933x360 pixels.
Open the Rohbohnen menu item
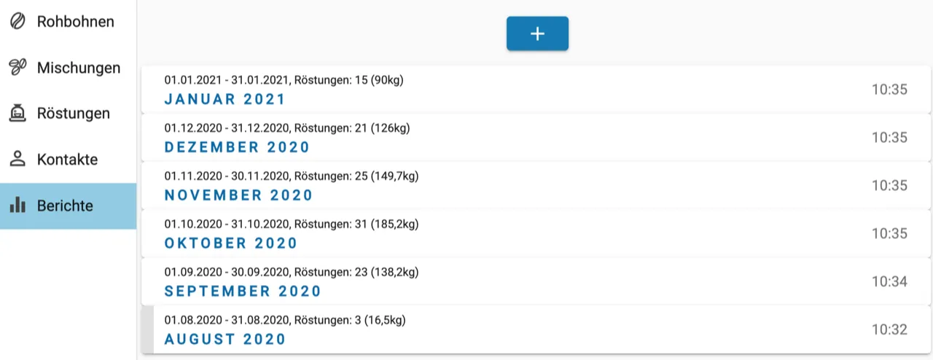point(75,22)
